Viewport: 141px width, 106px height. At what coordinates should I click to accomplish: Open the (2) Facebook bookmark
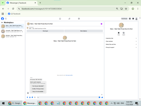click(14, 14)
